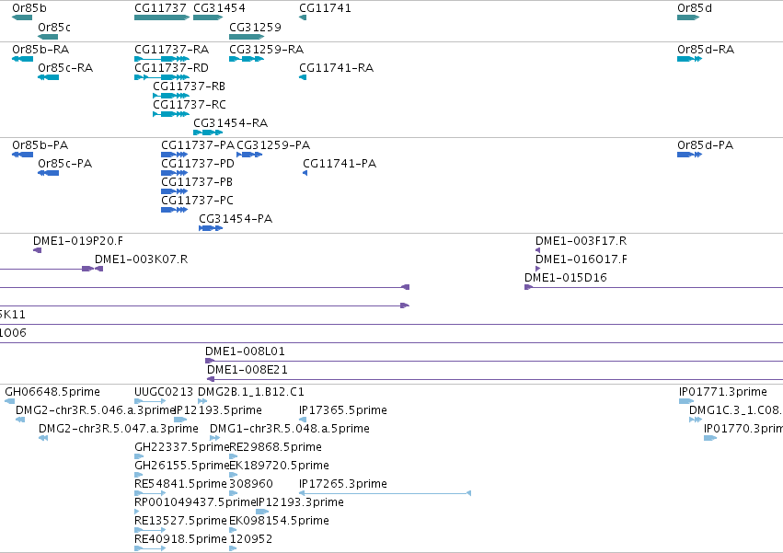
Task: Select the Or85d-RA transcript
Action: (690, 59)
